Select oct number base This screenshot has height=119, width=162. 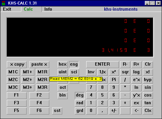point(63,87)
